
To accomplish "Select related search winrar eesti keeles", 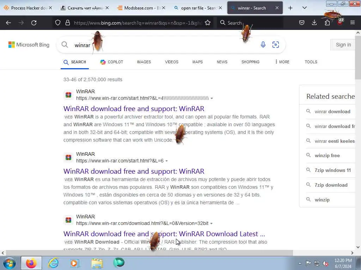I will (x=335, y=141).
